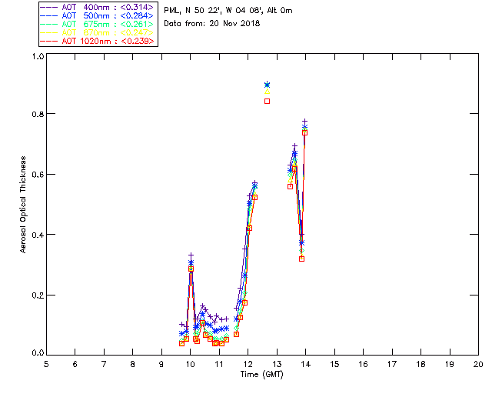Click the y-axis title "Aerosol Optical Thickness"

[x=23, y=205]
